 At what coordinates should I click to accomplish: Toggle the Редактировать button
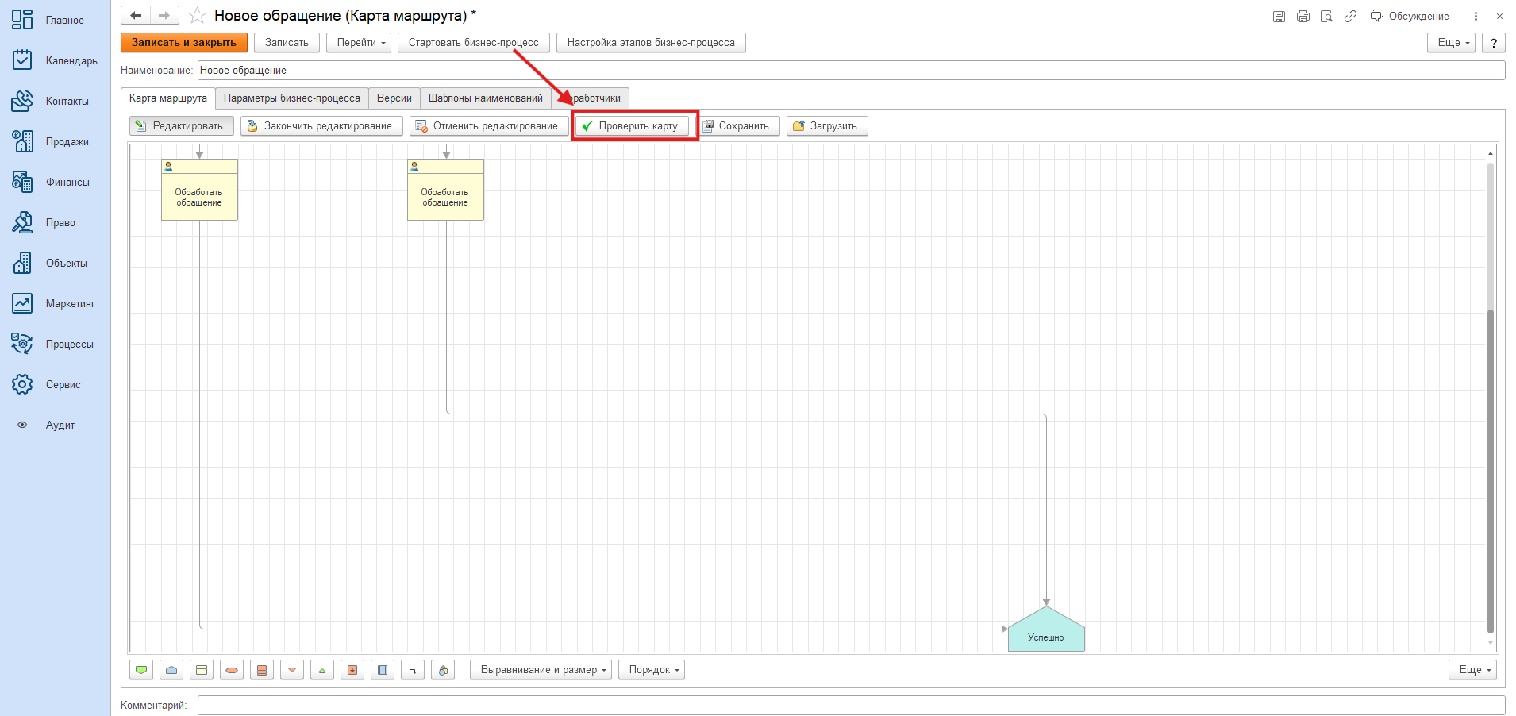[x=182, y=126]
